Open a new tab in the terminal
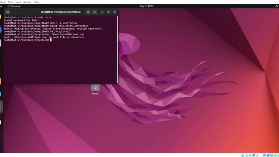279x157 pixels. coord(7,12)
